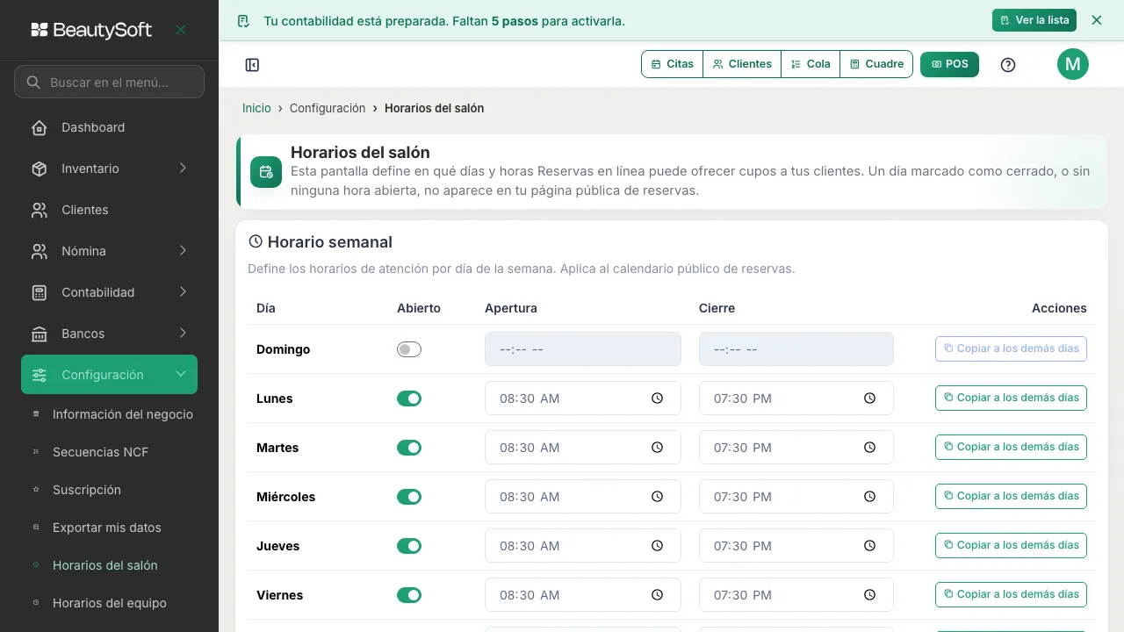Open time picker clock for Miércoles Cierre
The height and width of the screenshot is (632, 1124).
pyautogui.click(x=870, y=497)
